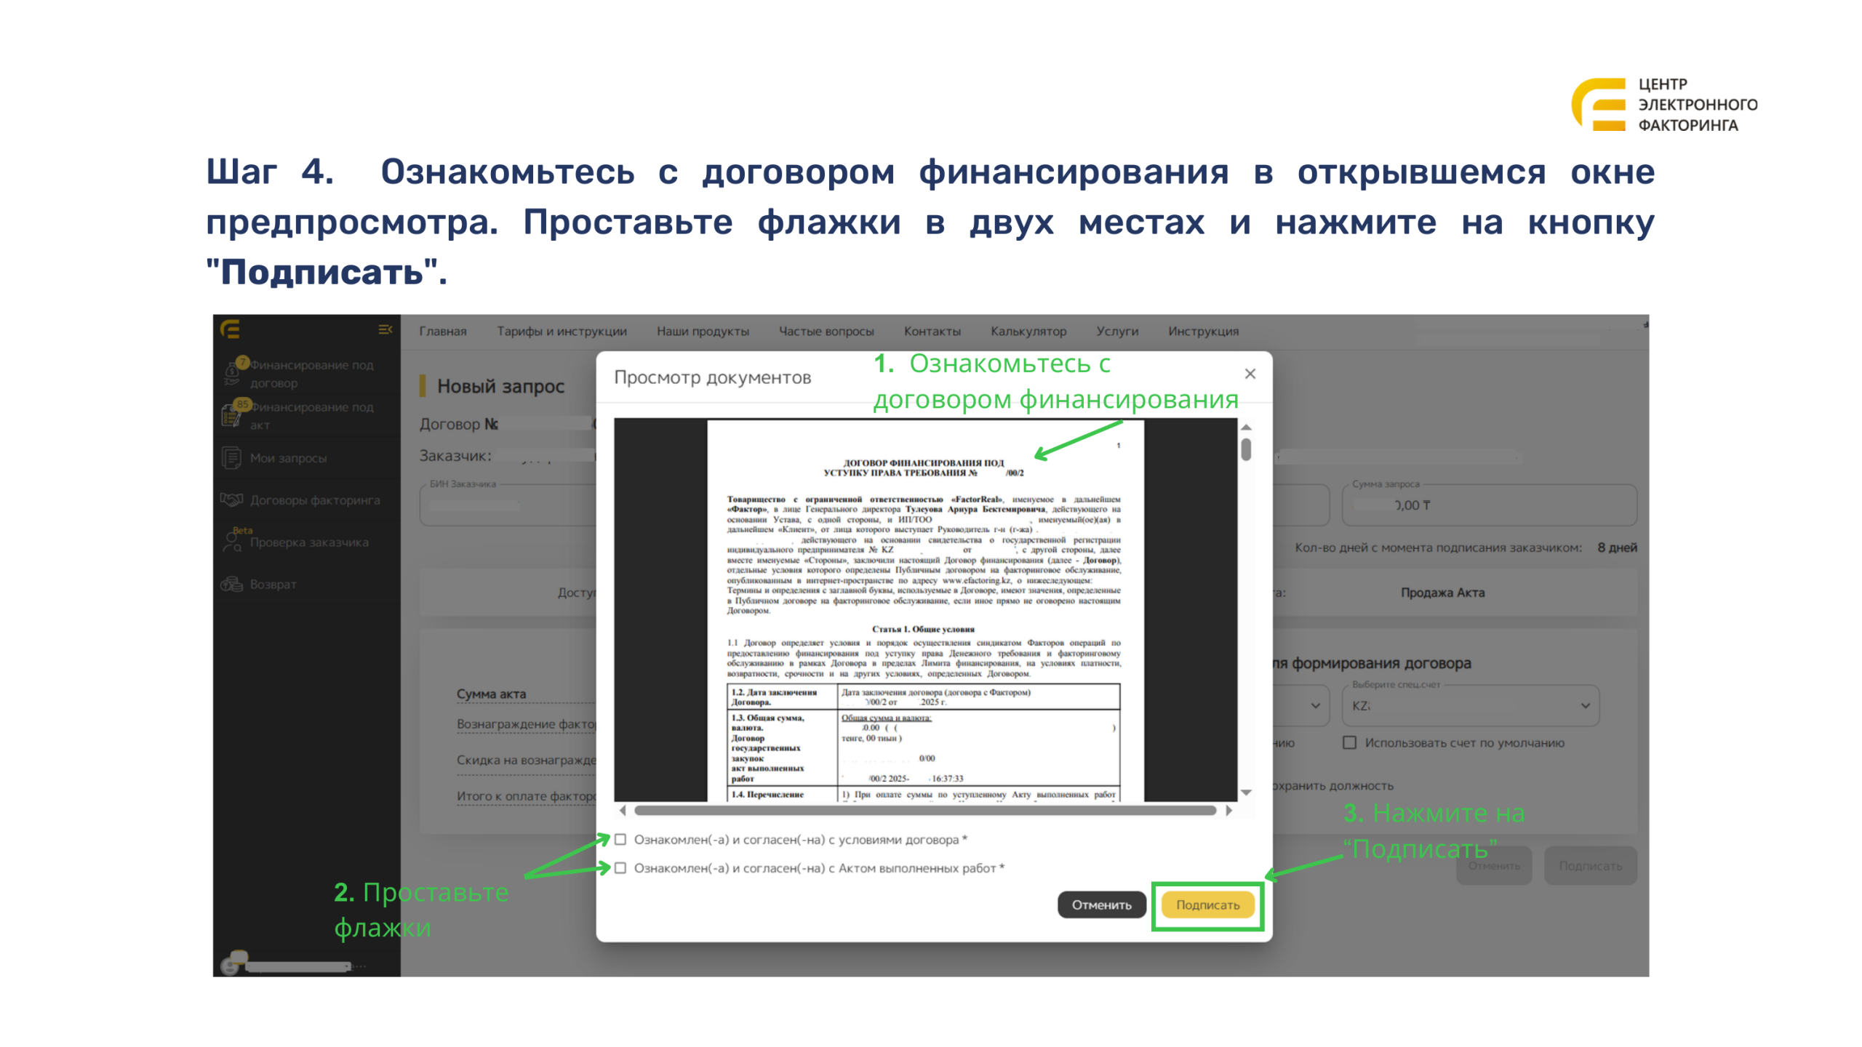Collapse sidebar with the menu toggle icon
This screenshot has width=1862, height=1047.
385,330
